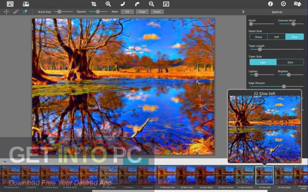Select the 24 Colorize Detail preset thumbnail
The height and width of the screenshot is (192, 308).
tap(301, 175)
